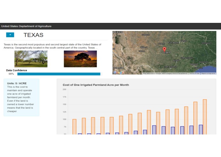This screenshot has width=221, height=157.
Task: Open the sunset oak tree photo thumbnail
Action: 80,59
